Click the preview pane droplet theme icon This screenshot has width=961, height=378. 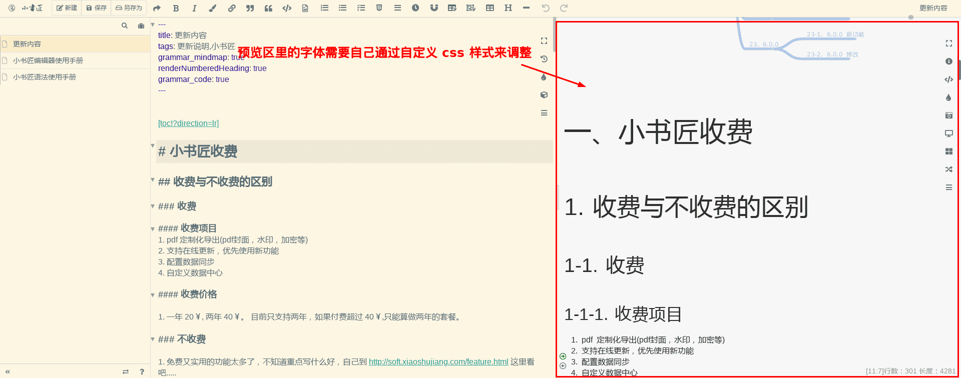pyautogui.click(x=948, y=97)
